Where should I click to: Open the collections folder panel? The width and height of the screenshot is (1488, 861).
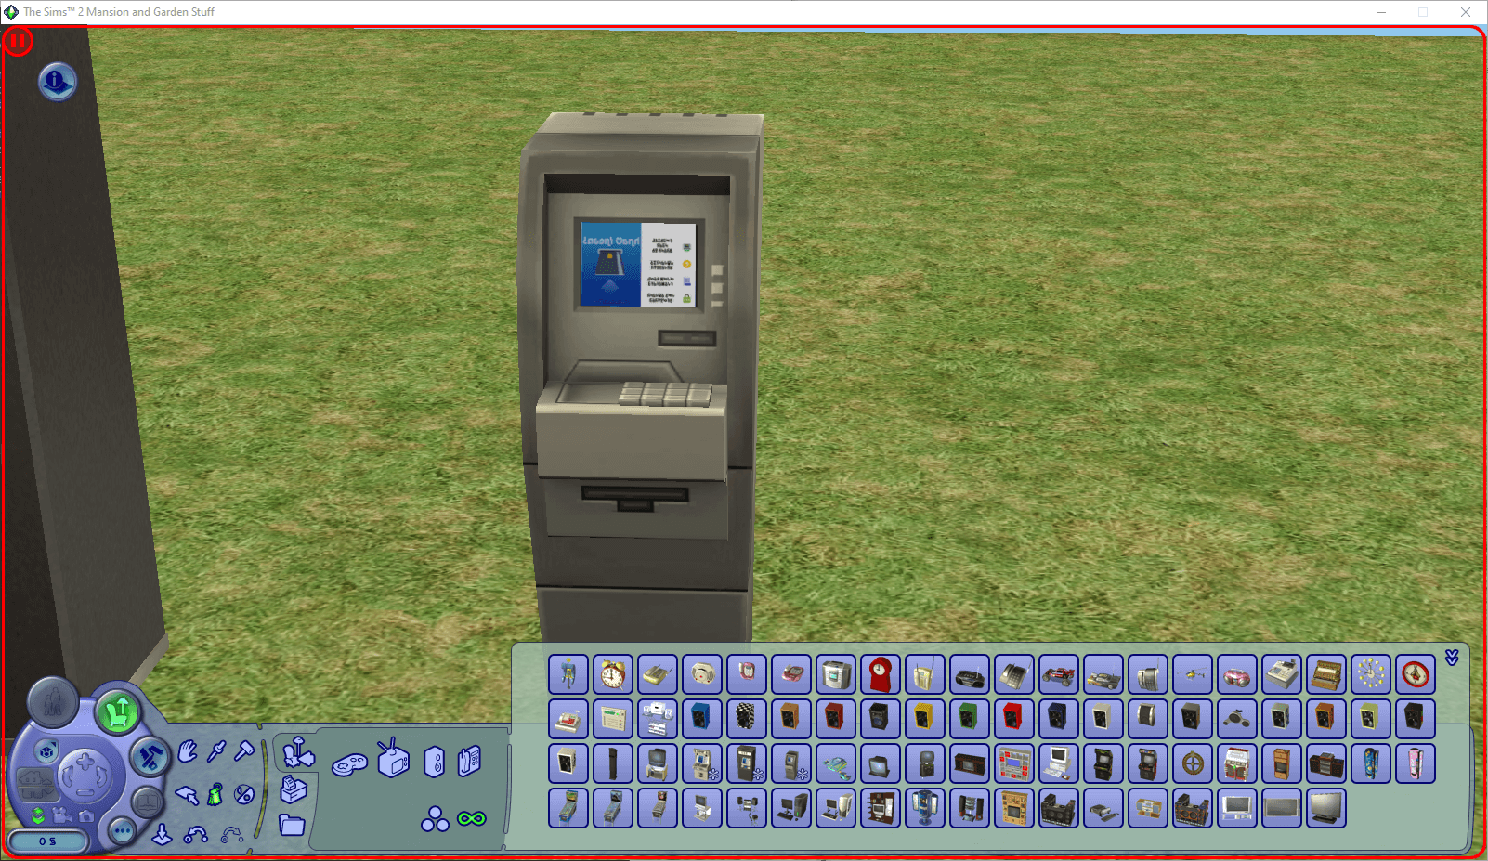[292, 825]
